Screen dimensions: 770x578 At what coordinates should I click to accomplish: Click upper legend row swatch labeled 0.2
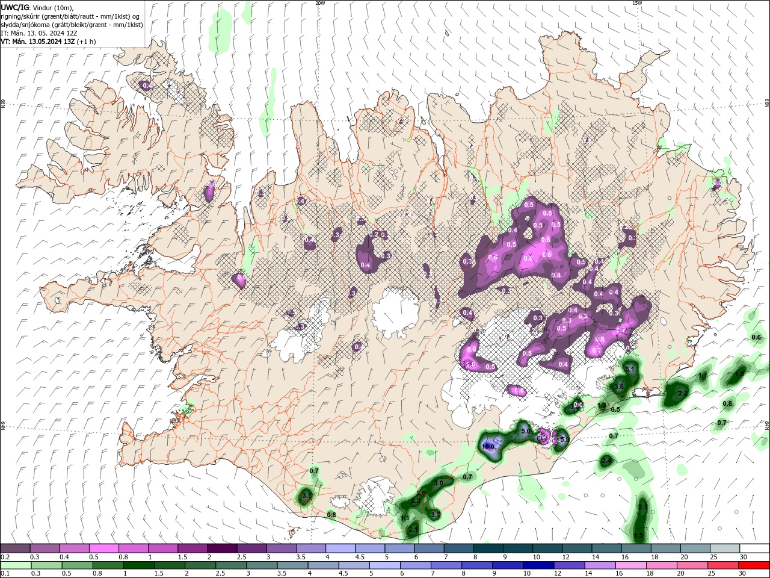click(15, 548)
